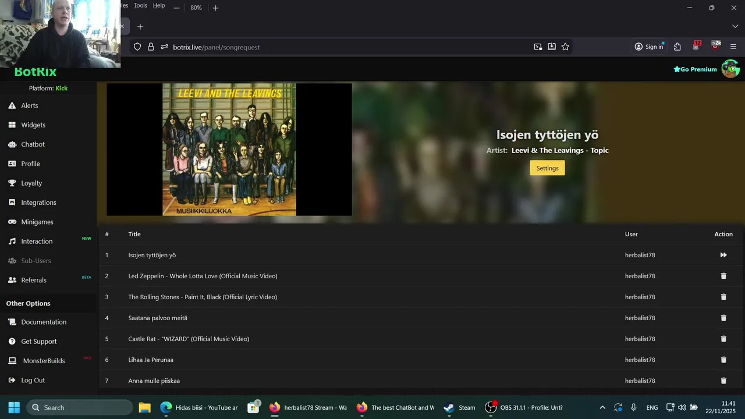Click the Leevi and the Leavings album thumbnail
Image resolution: width=745 pixels, height=419 pixels.
point(229,150)
